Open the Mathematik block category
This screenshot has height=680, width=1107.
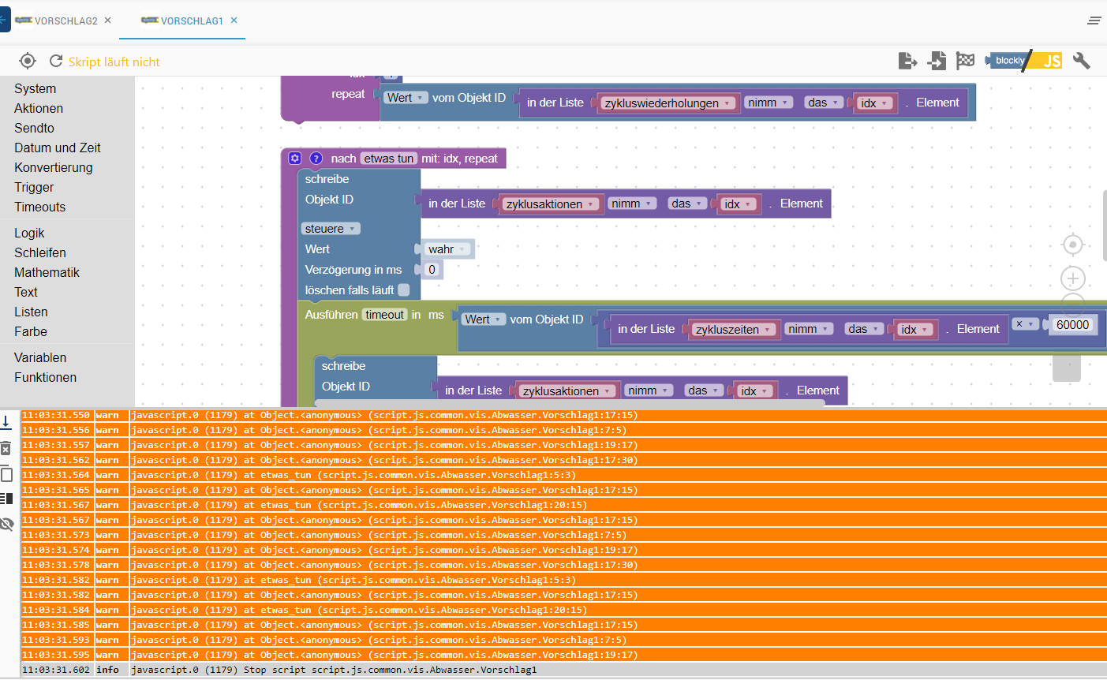pos(47,272)
